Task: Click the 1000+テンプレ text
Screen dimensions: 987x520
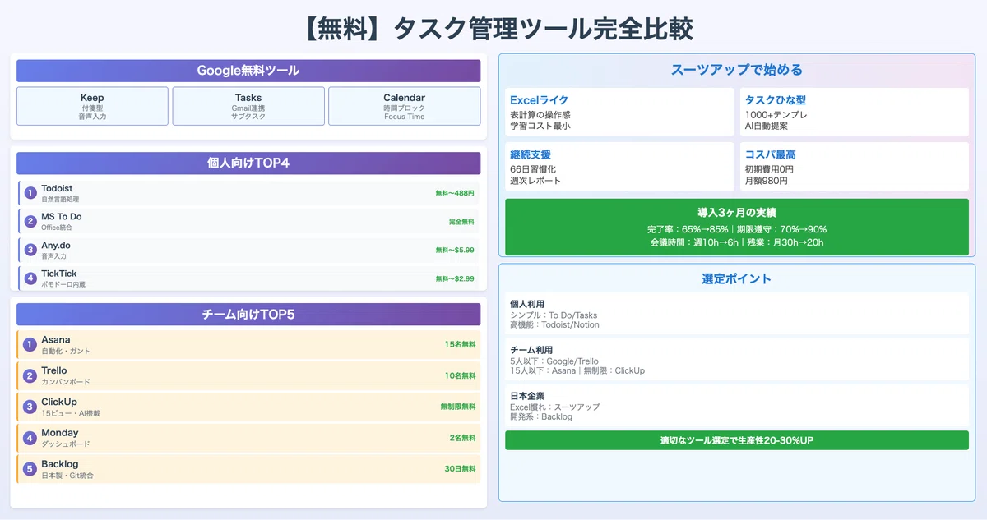Action: (776, 115)
